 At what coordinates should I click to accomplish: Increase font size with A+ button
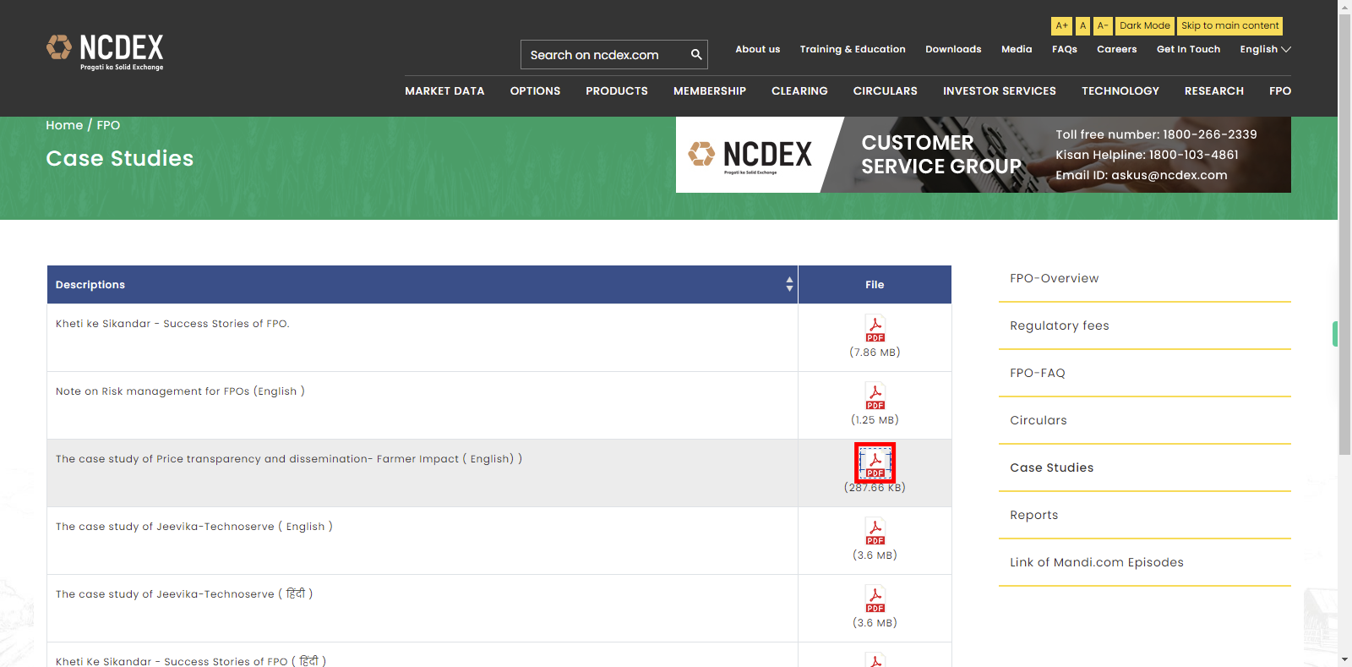coord(1061,26)
